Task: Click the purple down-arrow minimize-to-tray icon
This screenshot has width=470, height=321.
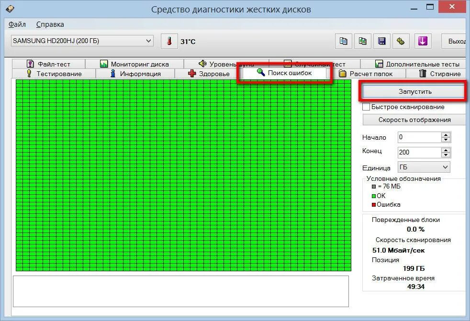Action: click(423, 41)
